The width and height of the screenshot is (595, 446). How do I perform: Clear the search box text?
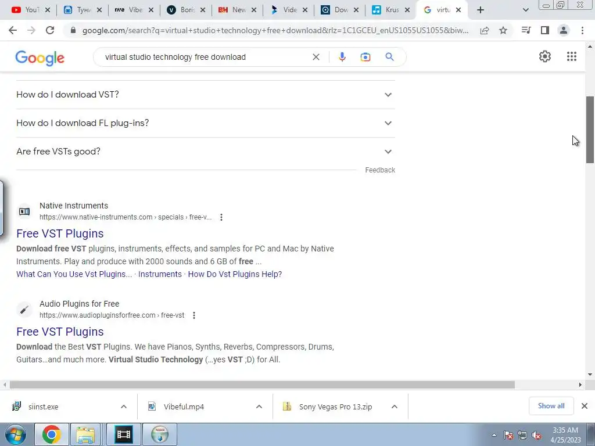coord(316,57)
